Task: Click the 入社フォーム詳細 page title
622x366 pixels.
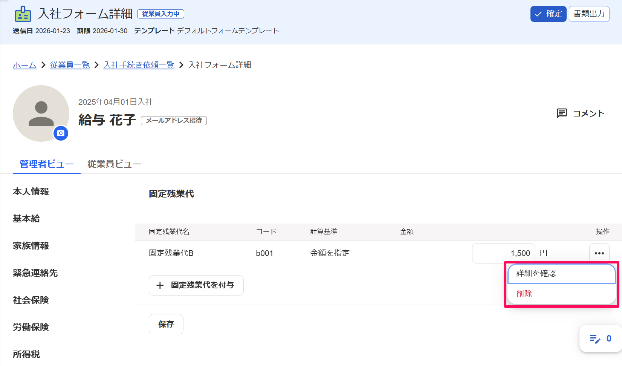Action: (x=86, y=14)
